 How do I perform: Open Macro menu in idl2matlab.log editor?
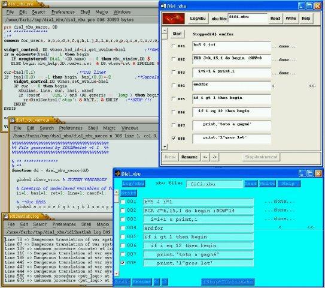click(x=103, y=224)
